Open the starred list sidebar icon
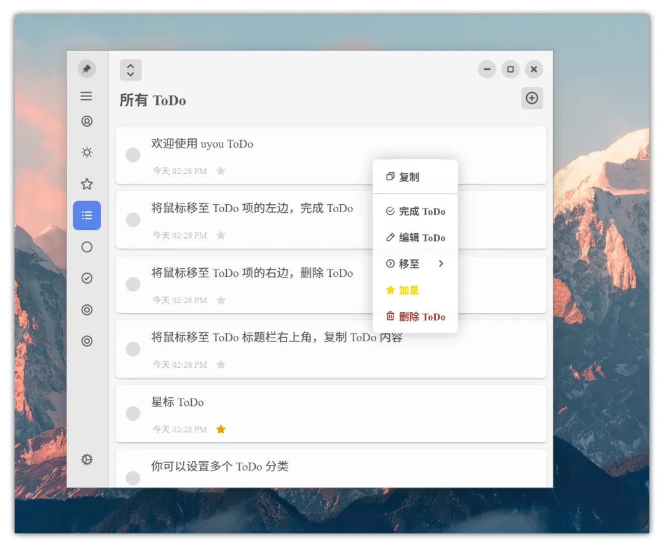The image size is (664, 548). point(87,185)
